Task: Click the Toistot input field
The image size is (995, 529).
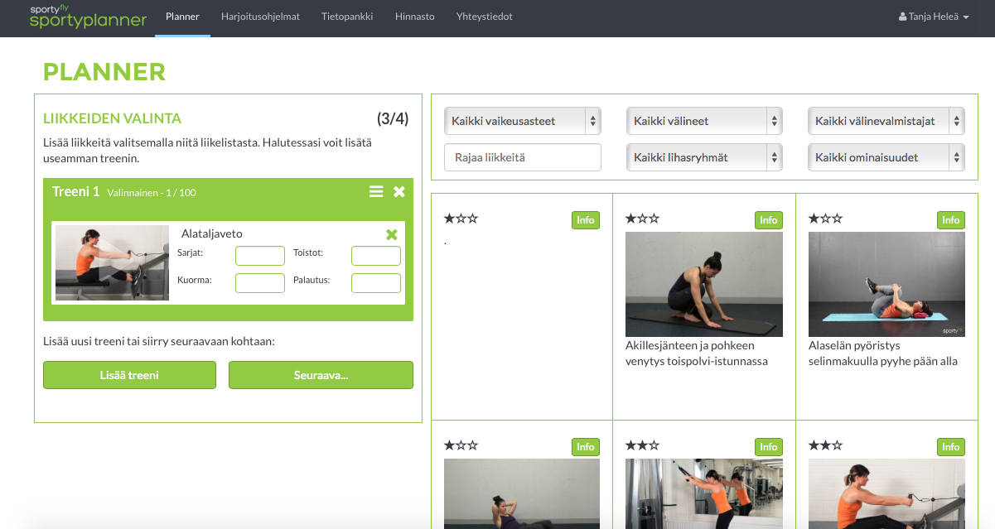Action: (x=376, y=256)
